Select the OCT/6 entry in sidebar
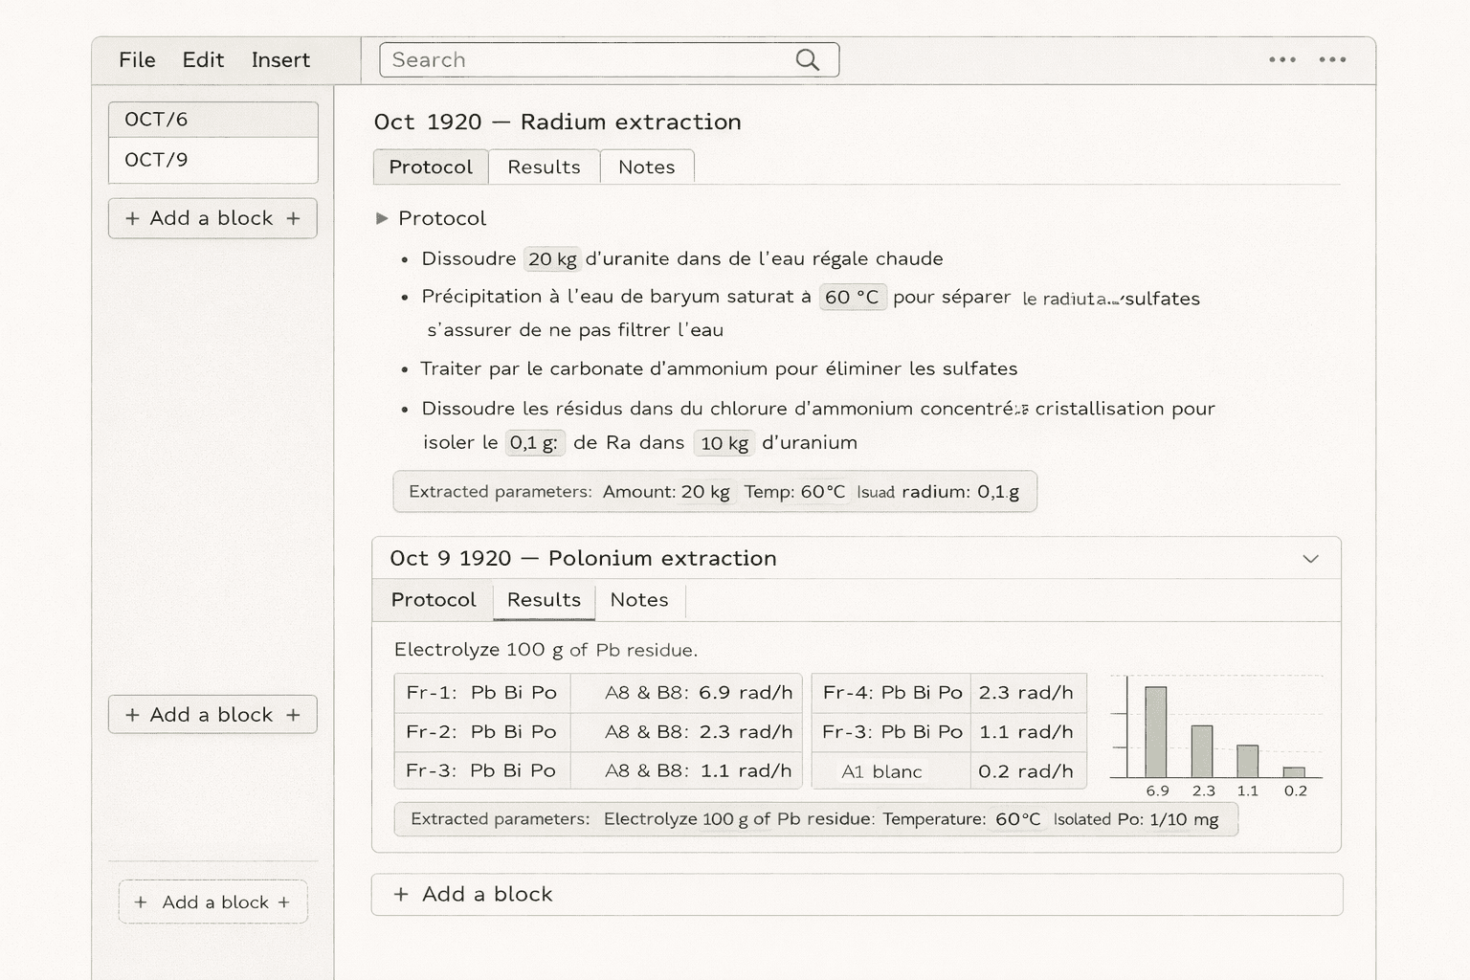 pos(212,120)
